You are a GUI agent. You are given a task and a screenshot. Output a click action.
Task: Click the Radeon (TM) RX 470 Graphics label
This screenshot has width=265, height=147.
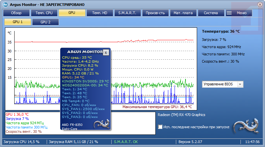coord(182,115)
